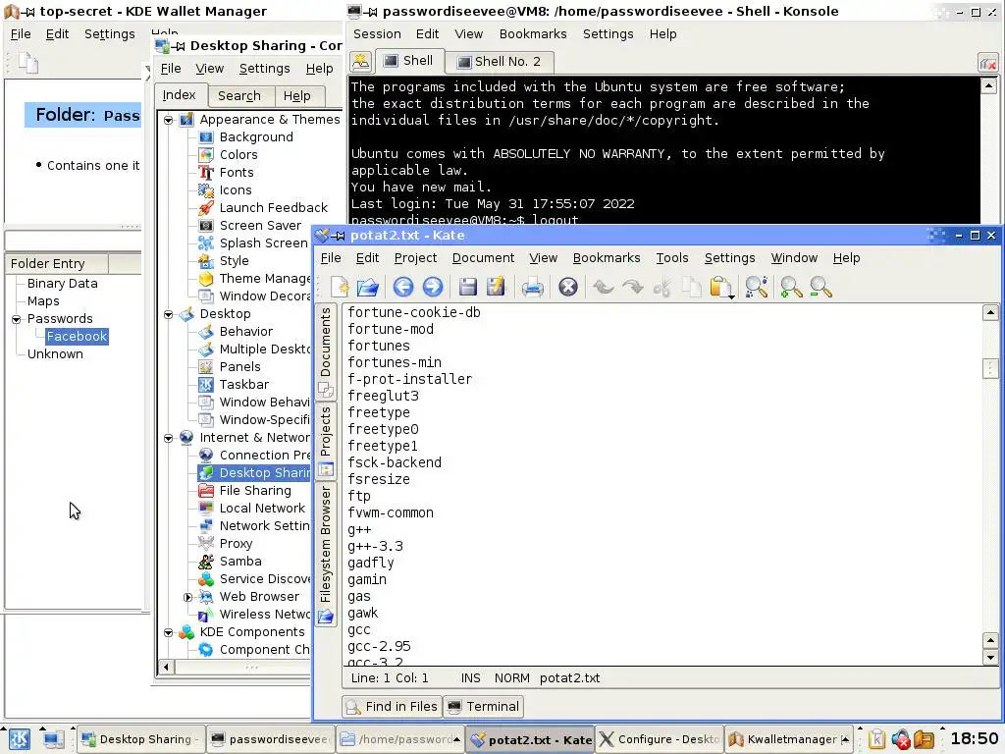Zoom out with the minus magnifier icon
This screenshot has height=754, width=1005.
(x=820, y=288)
